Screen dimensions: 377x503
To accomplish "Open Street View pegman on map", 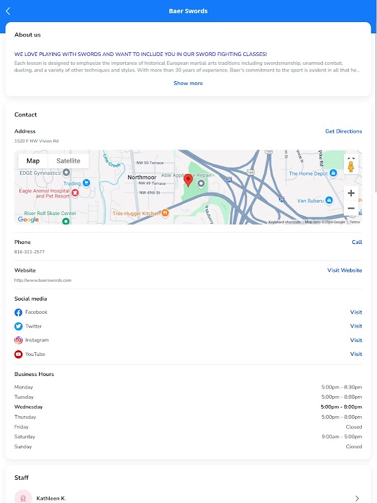I will (351, 167).
